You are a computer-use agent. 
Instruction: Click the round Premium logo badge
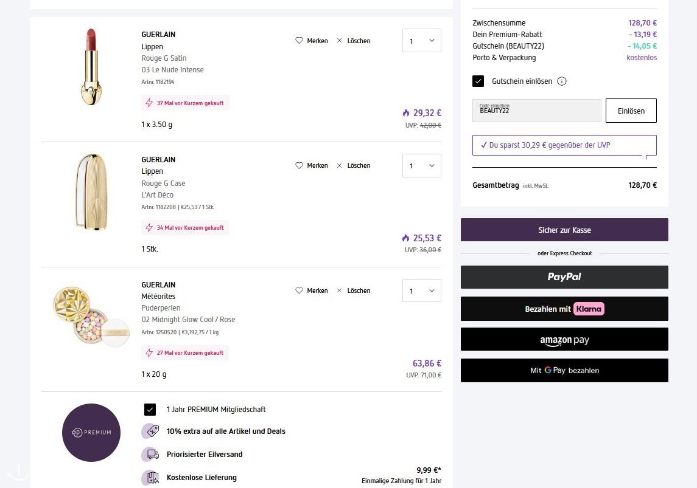point(91,432)
